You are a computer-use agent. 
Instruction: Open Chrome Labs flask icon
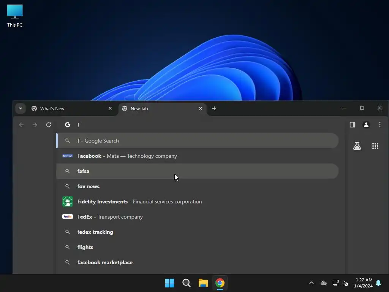click(x=357, y=146)
